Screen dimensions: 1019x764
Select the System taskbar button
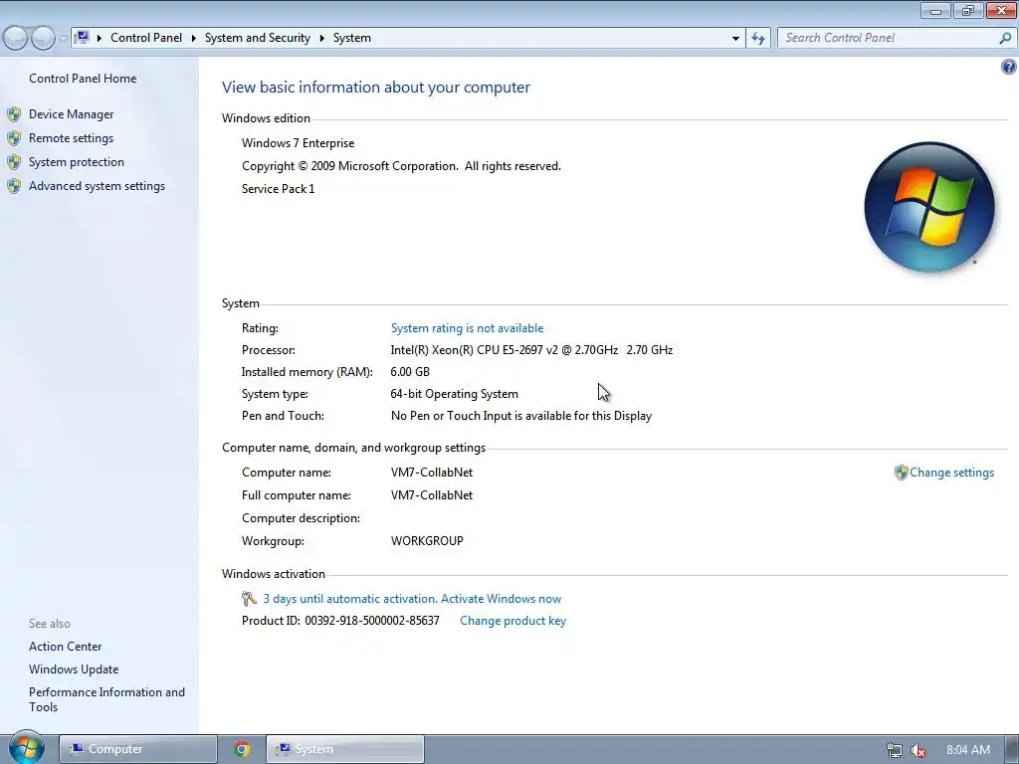(x=345, y=749)
